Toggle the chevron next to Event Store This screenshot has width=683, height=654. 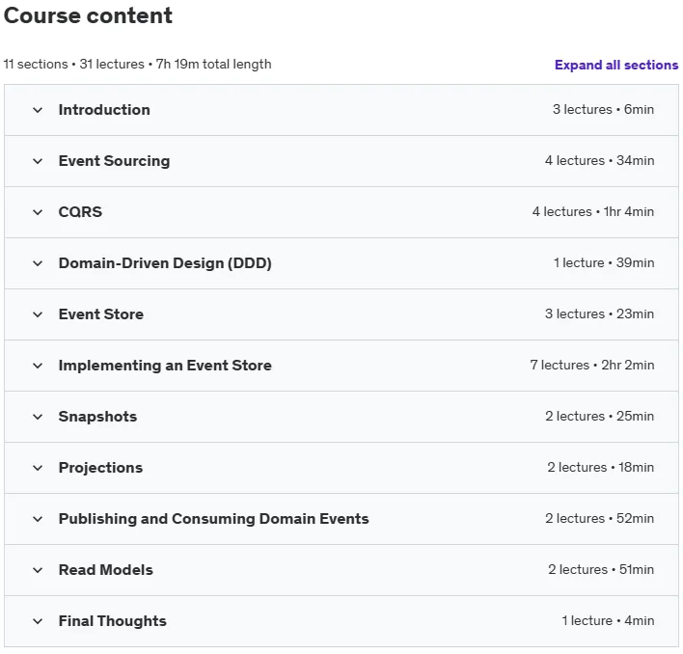[38, 314]
